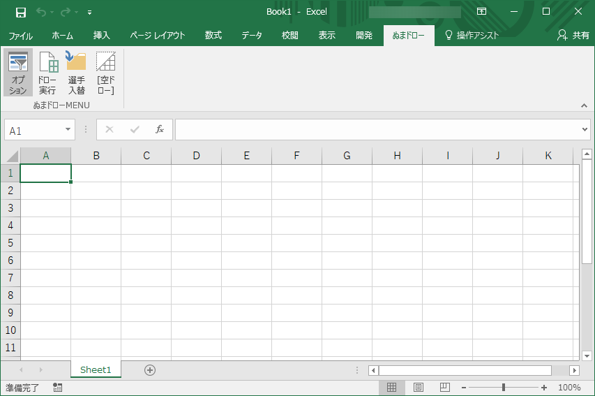
Task: Collapse the ribbon with the chevron
Action: [584, 105]
